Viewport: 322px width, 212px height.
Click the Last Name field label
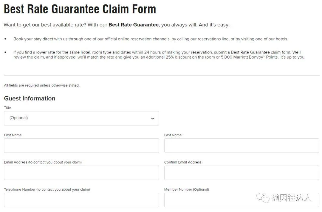pos(173,135)
